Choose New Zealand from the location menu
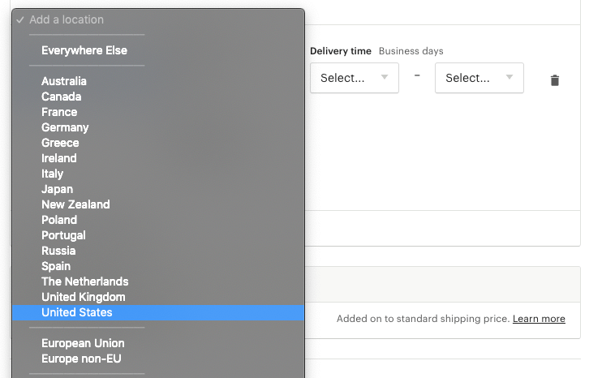 pos(158,204)
